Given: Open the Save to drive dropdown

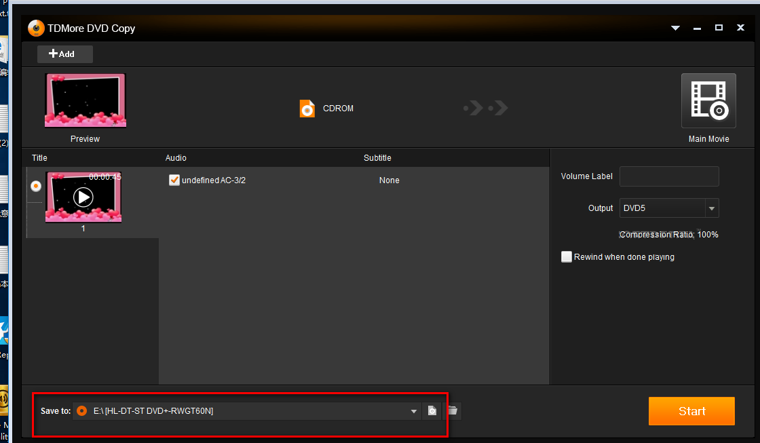Looking at the screenshot, I should (414, 411).
